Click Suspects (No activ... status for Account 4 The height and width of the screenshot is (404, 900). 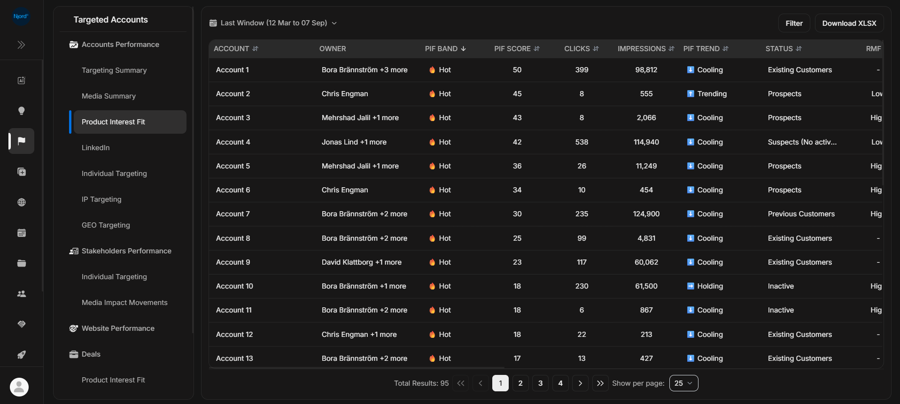tap(802, 142)
